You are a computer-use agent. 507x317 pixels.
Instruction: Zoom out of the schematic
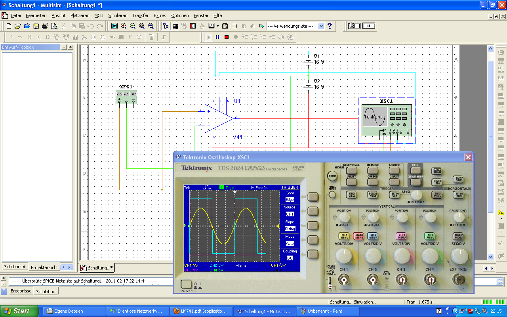click(133, 26)
